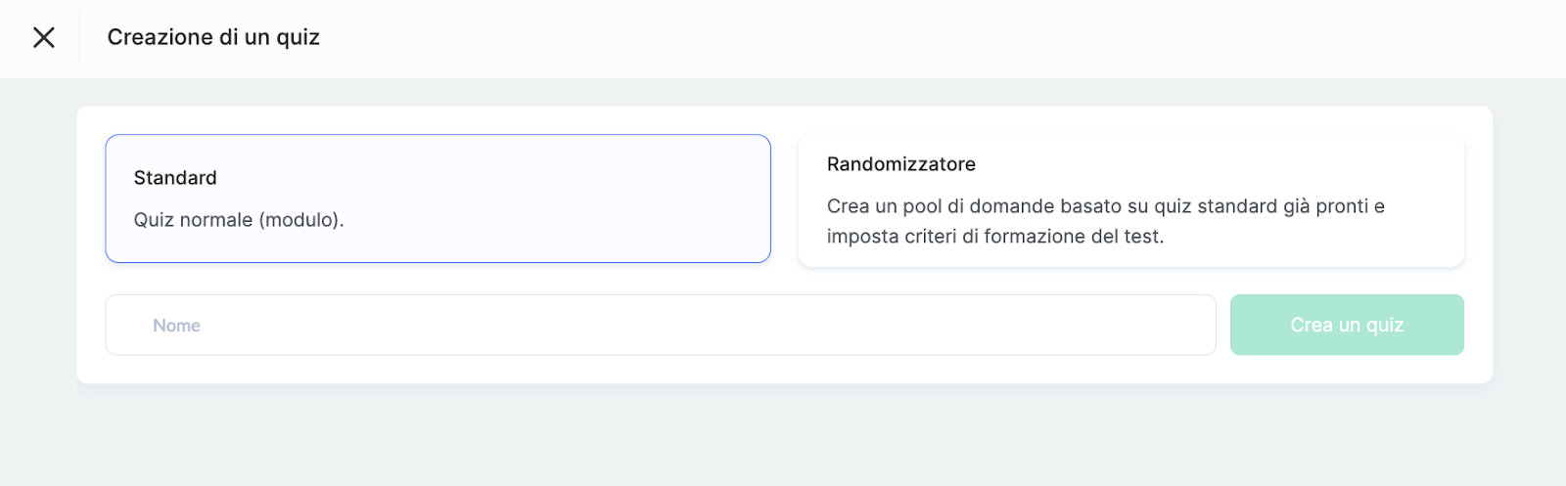
Task: Close the quiz creation page with X
Action: [44, 37]
